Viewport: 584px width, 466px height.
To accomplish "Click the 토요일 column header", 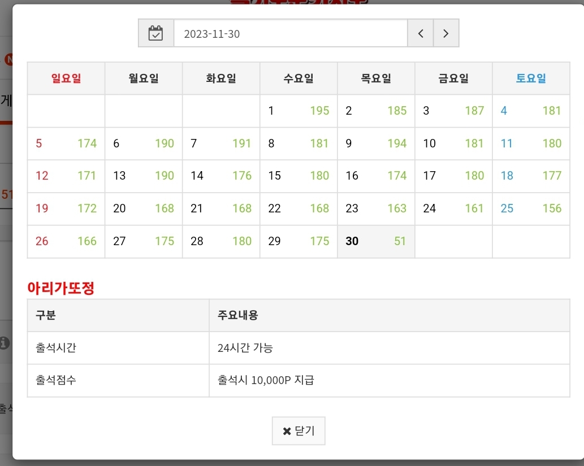I will click(531, 79).
